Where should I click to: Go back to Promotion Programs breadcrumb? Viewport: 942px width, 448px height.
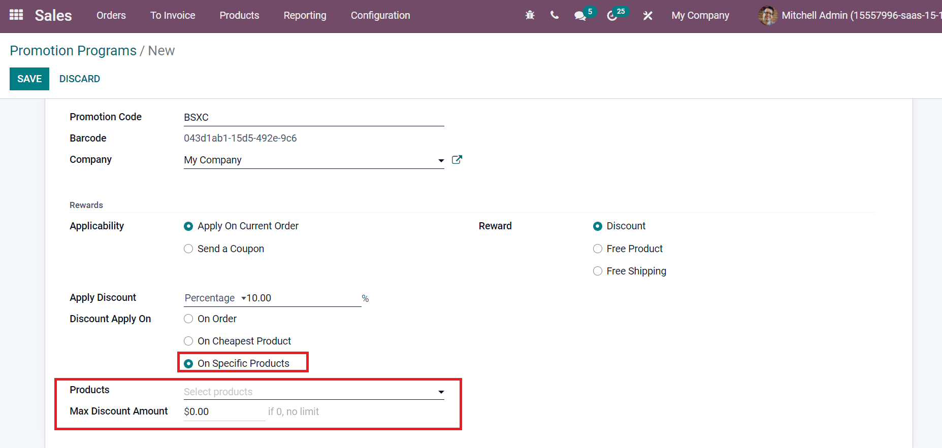(x=73, y=51)
